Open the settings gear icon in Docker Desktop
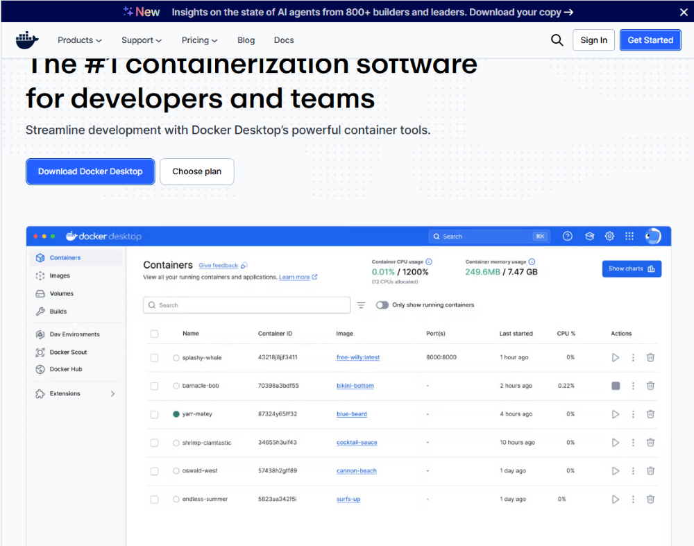 (609, 237)
